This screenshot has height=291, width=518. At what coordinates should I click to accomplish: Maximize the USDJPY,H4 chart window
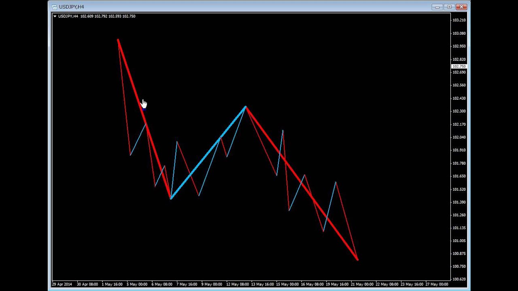click(x=449, y=7)
